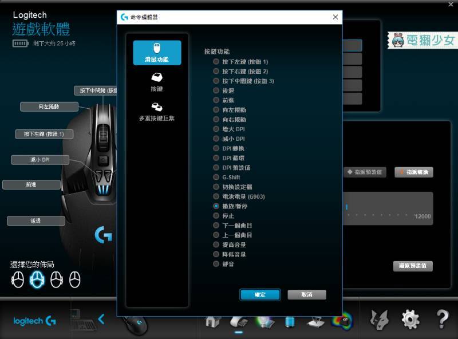This screenshot has height=339, width=458.
Task: Switch to the 按鍵 keystroke tab
Action: tap(157, 82)
